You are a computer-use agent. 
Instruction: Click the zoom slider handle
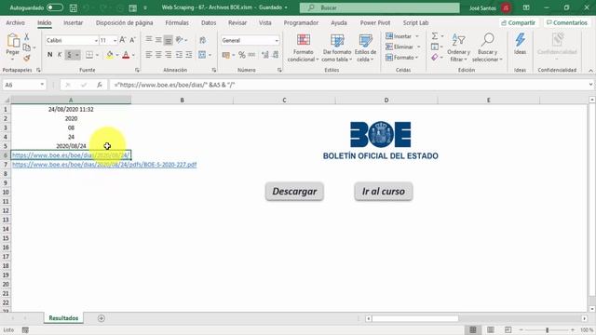(548, 329)
